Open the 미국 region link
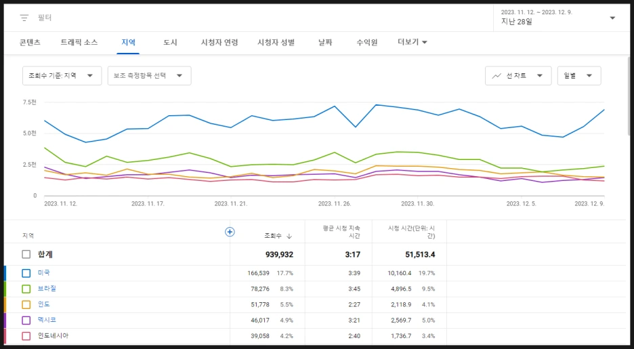The height and width of the screenshot is (349, 634). pos(43,273)
